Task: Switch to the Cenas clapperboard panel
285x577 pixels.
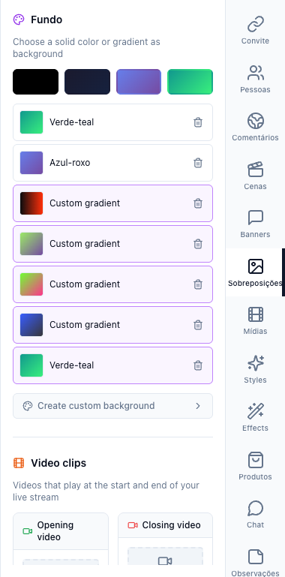Action: click(x=255, y=176)
